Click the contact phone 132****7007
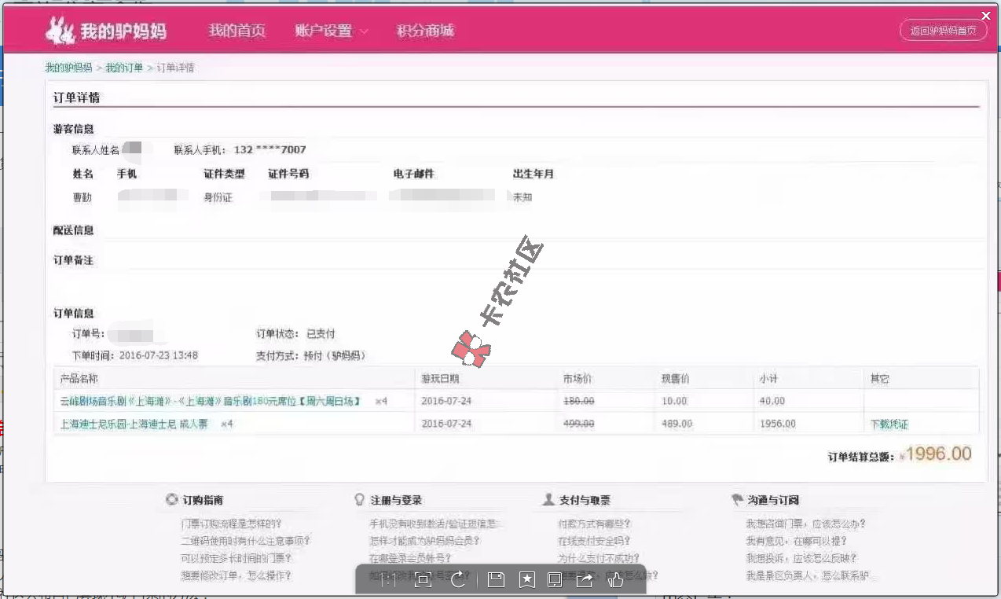The height and width of the screenshot is (599, 1001). click(x=269, y=149)
